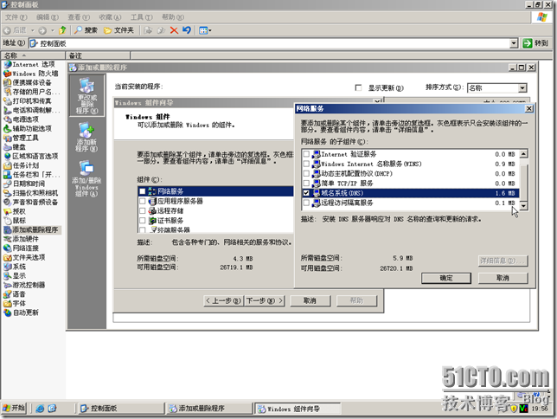557x419 pixels.
Task: Check the 远程访问隔离服务 checkbox
Action: 306,203
